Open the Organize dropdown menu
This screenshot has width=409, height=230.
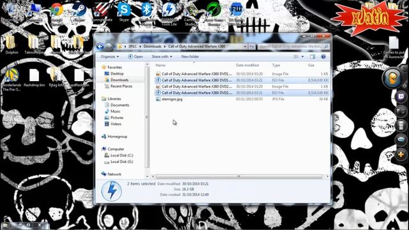click(x=110, y=57)
